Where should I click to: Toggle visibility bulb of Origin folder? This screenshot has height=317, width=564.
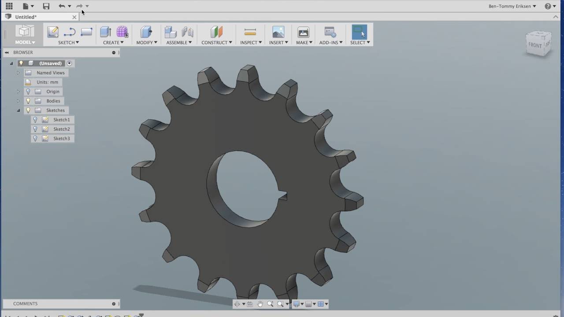[28, 92]
